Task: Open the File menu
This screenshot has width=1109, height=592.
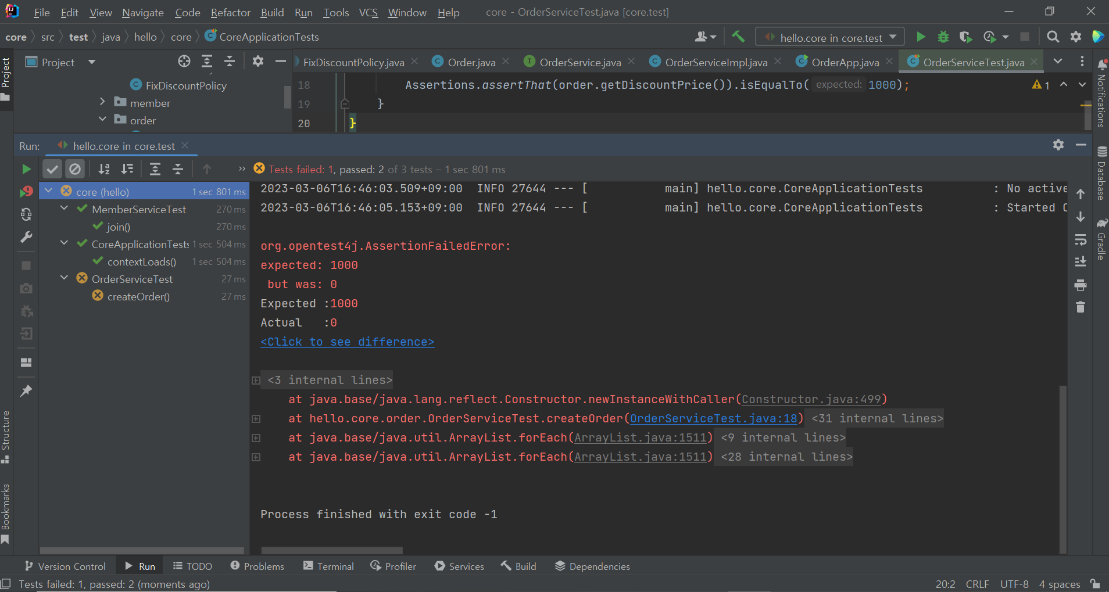Action: pyautogui.click(x=42, y=12)
